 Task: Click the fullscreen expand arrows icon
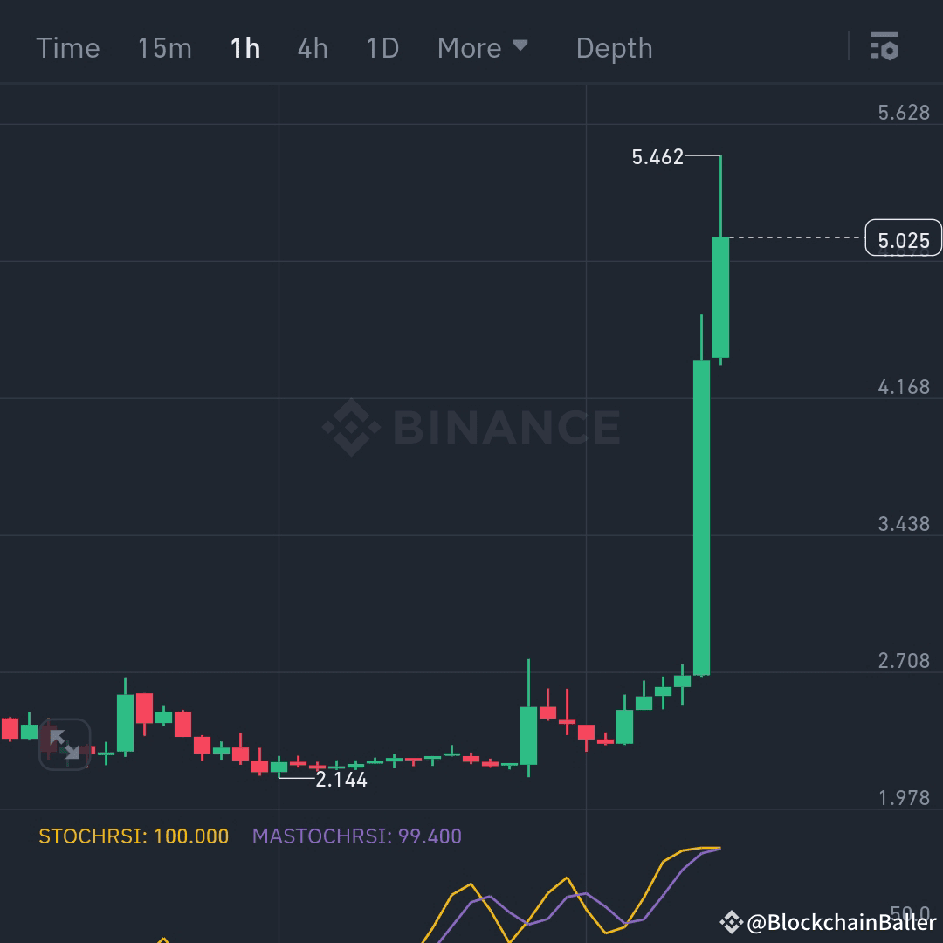coord(63,745)
